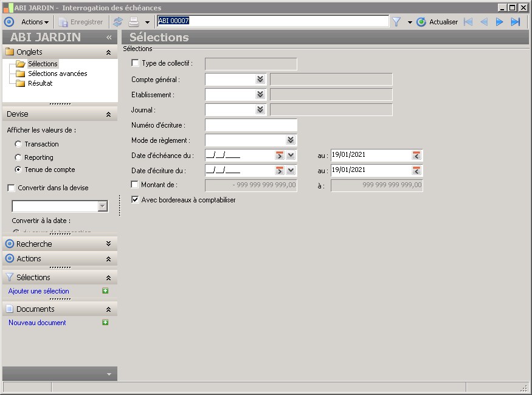532x395 pixels.
Task: Collapse the ABI JARDIN side panel
Action: (109, 37)
